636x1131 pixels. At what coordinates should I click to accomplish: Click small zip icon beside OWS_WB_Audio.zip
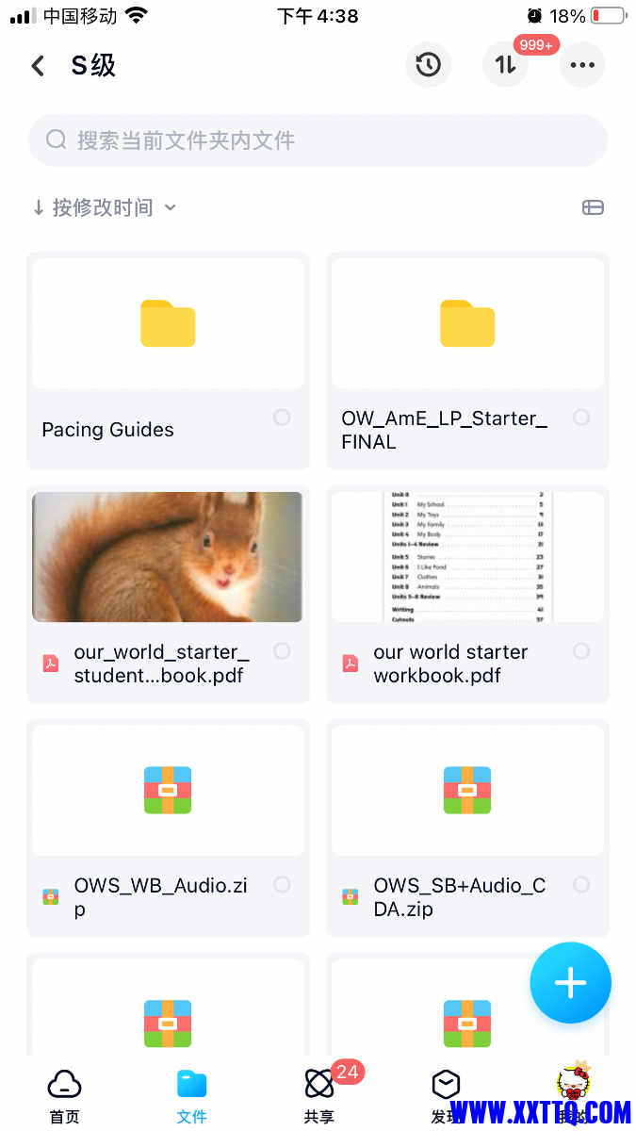point(51,897)
